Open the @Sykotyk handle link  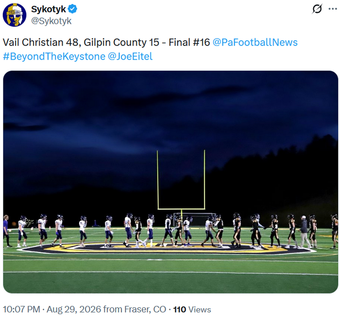(x=51, y=21)
